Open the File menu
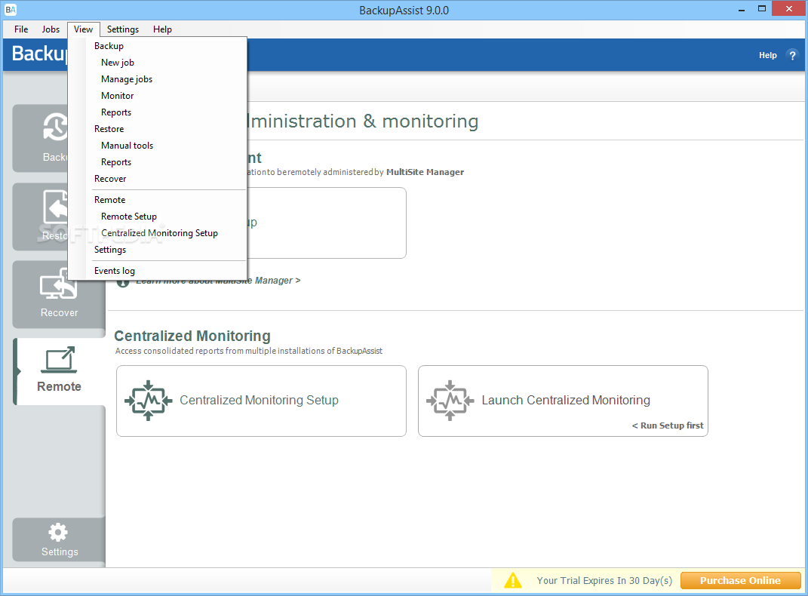808x596 pixels. pos(21,29)
